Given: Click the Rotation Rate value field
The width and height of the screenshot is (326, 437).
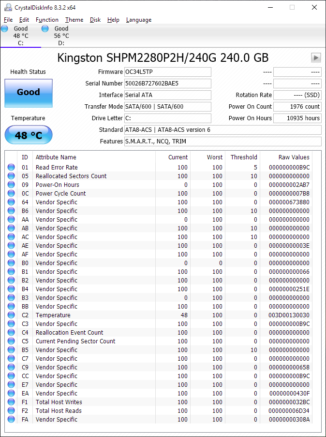Looking at the screenshot, I should (x=297, y=95).
